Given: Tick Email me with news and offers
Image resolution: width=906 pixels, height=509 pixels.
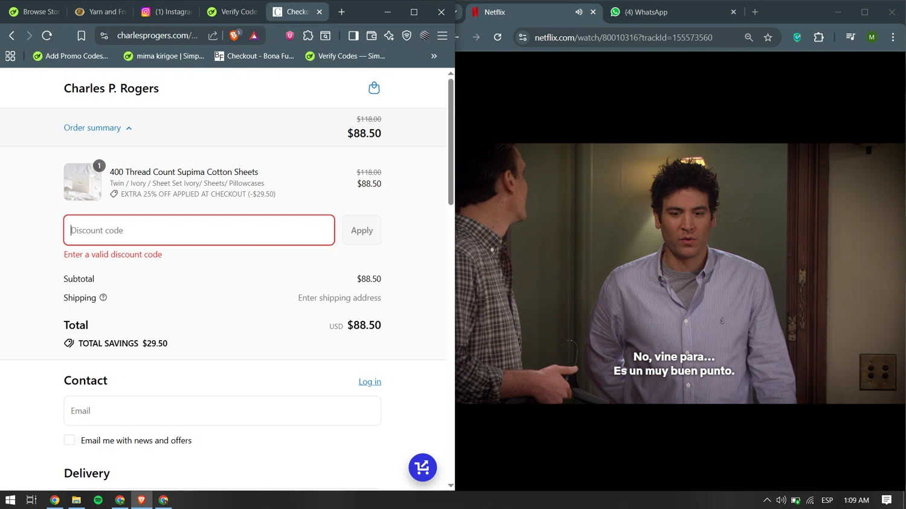Looking at the screenshot, I should (x=70, y=440).
